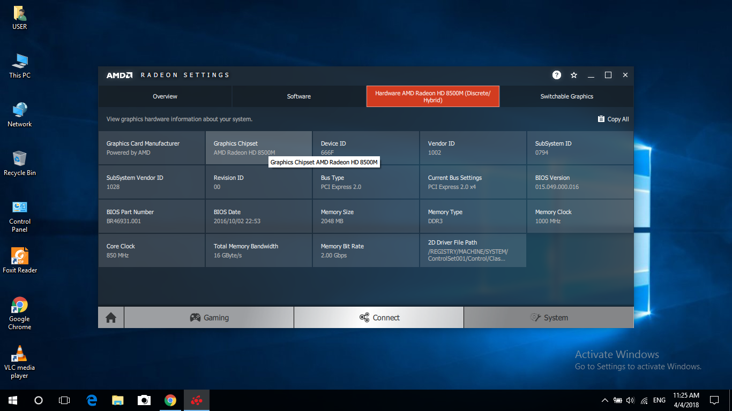
Task: Click the favorites star in Radeon Settings
Action: point(573,75)
